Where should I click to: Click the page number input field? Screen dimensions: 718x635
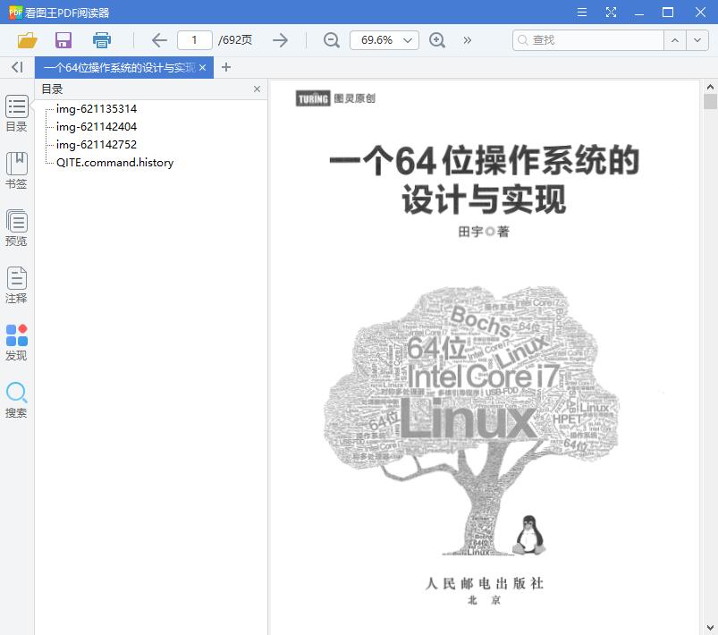click(x=195, y=40)
